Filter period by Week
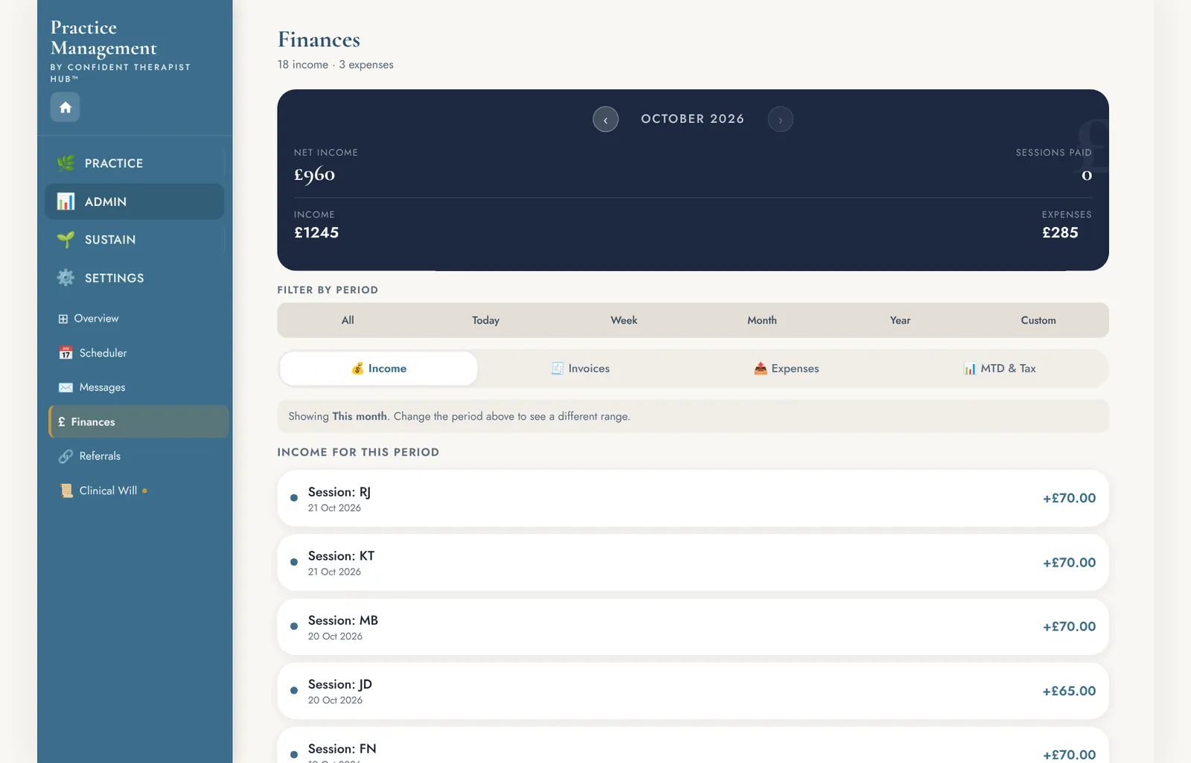The height and width of the screenshot is (763, 1191). pyautogui.click(x=624, y=320)
